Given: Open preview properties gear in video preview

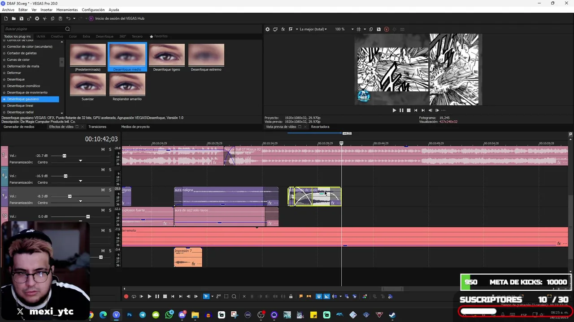Looking at the screenshot, I should pos(268,29).
